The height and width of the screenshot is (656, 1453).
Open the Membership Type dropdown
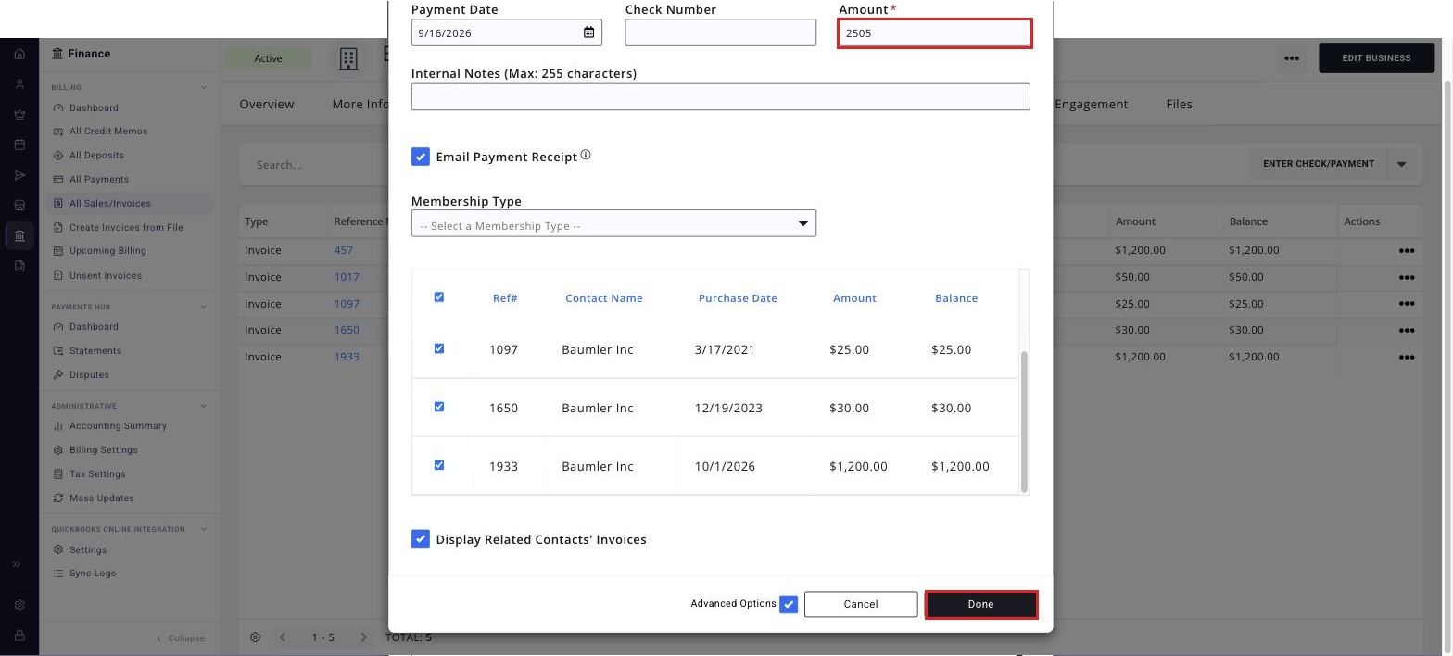613,224
